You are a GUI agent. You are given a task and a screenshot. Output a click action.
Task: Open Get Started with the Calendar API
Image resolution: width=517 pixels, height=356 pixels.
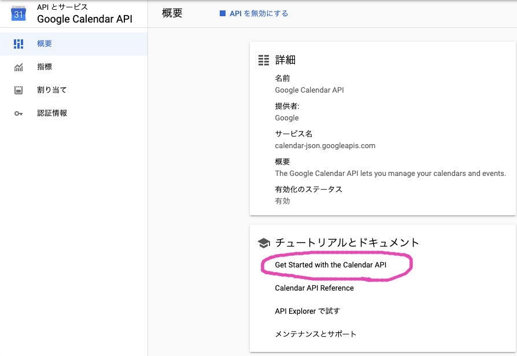coord(331,265)
